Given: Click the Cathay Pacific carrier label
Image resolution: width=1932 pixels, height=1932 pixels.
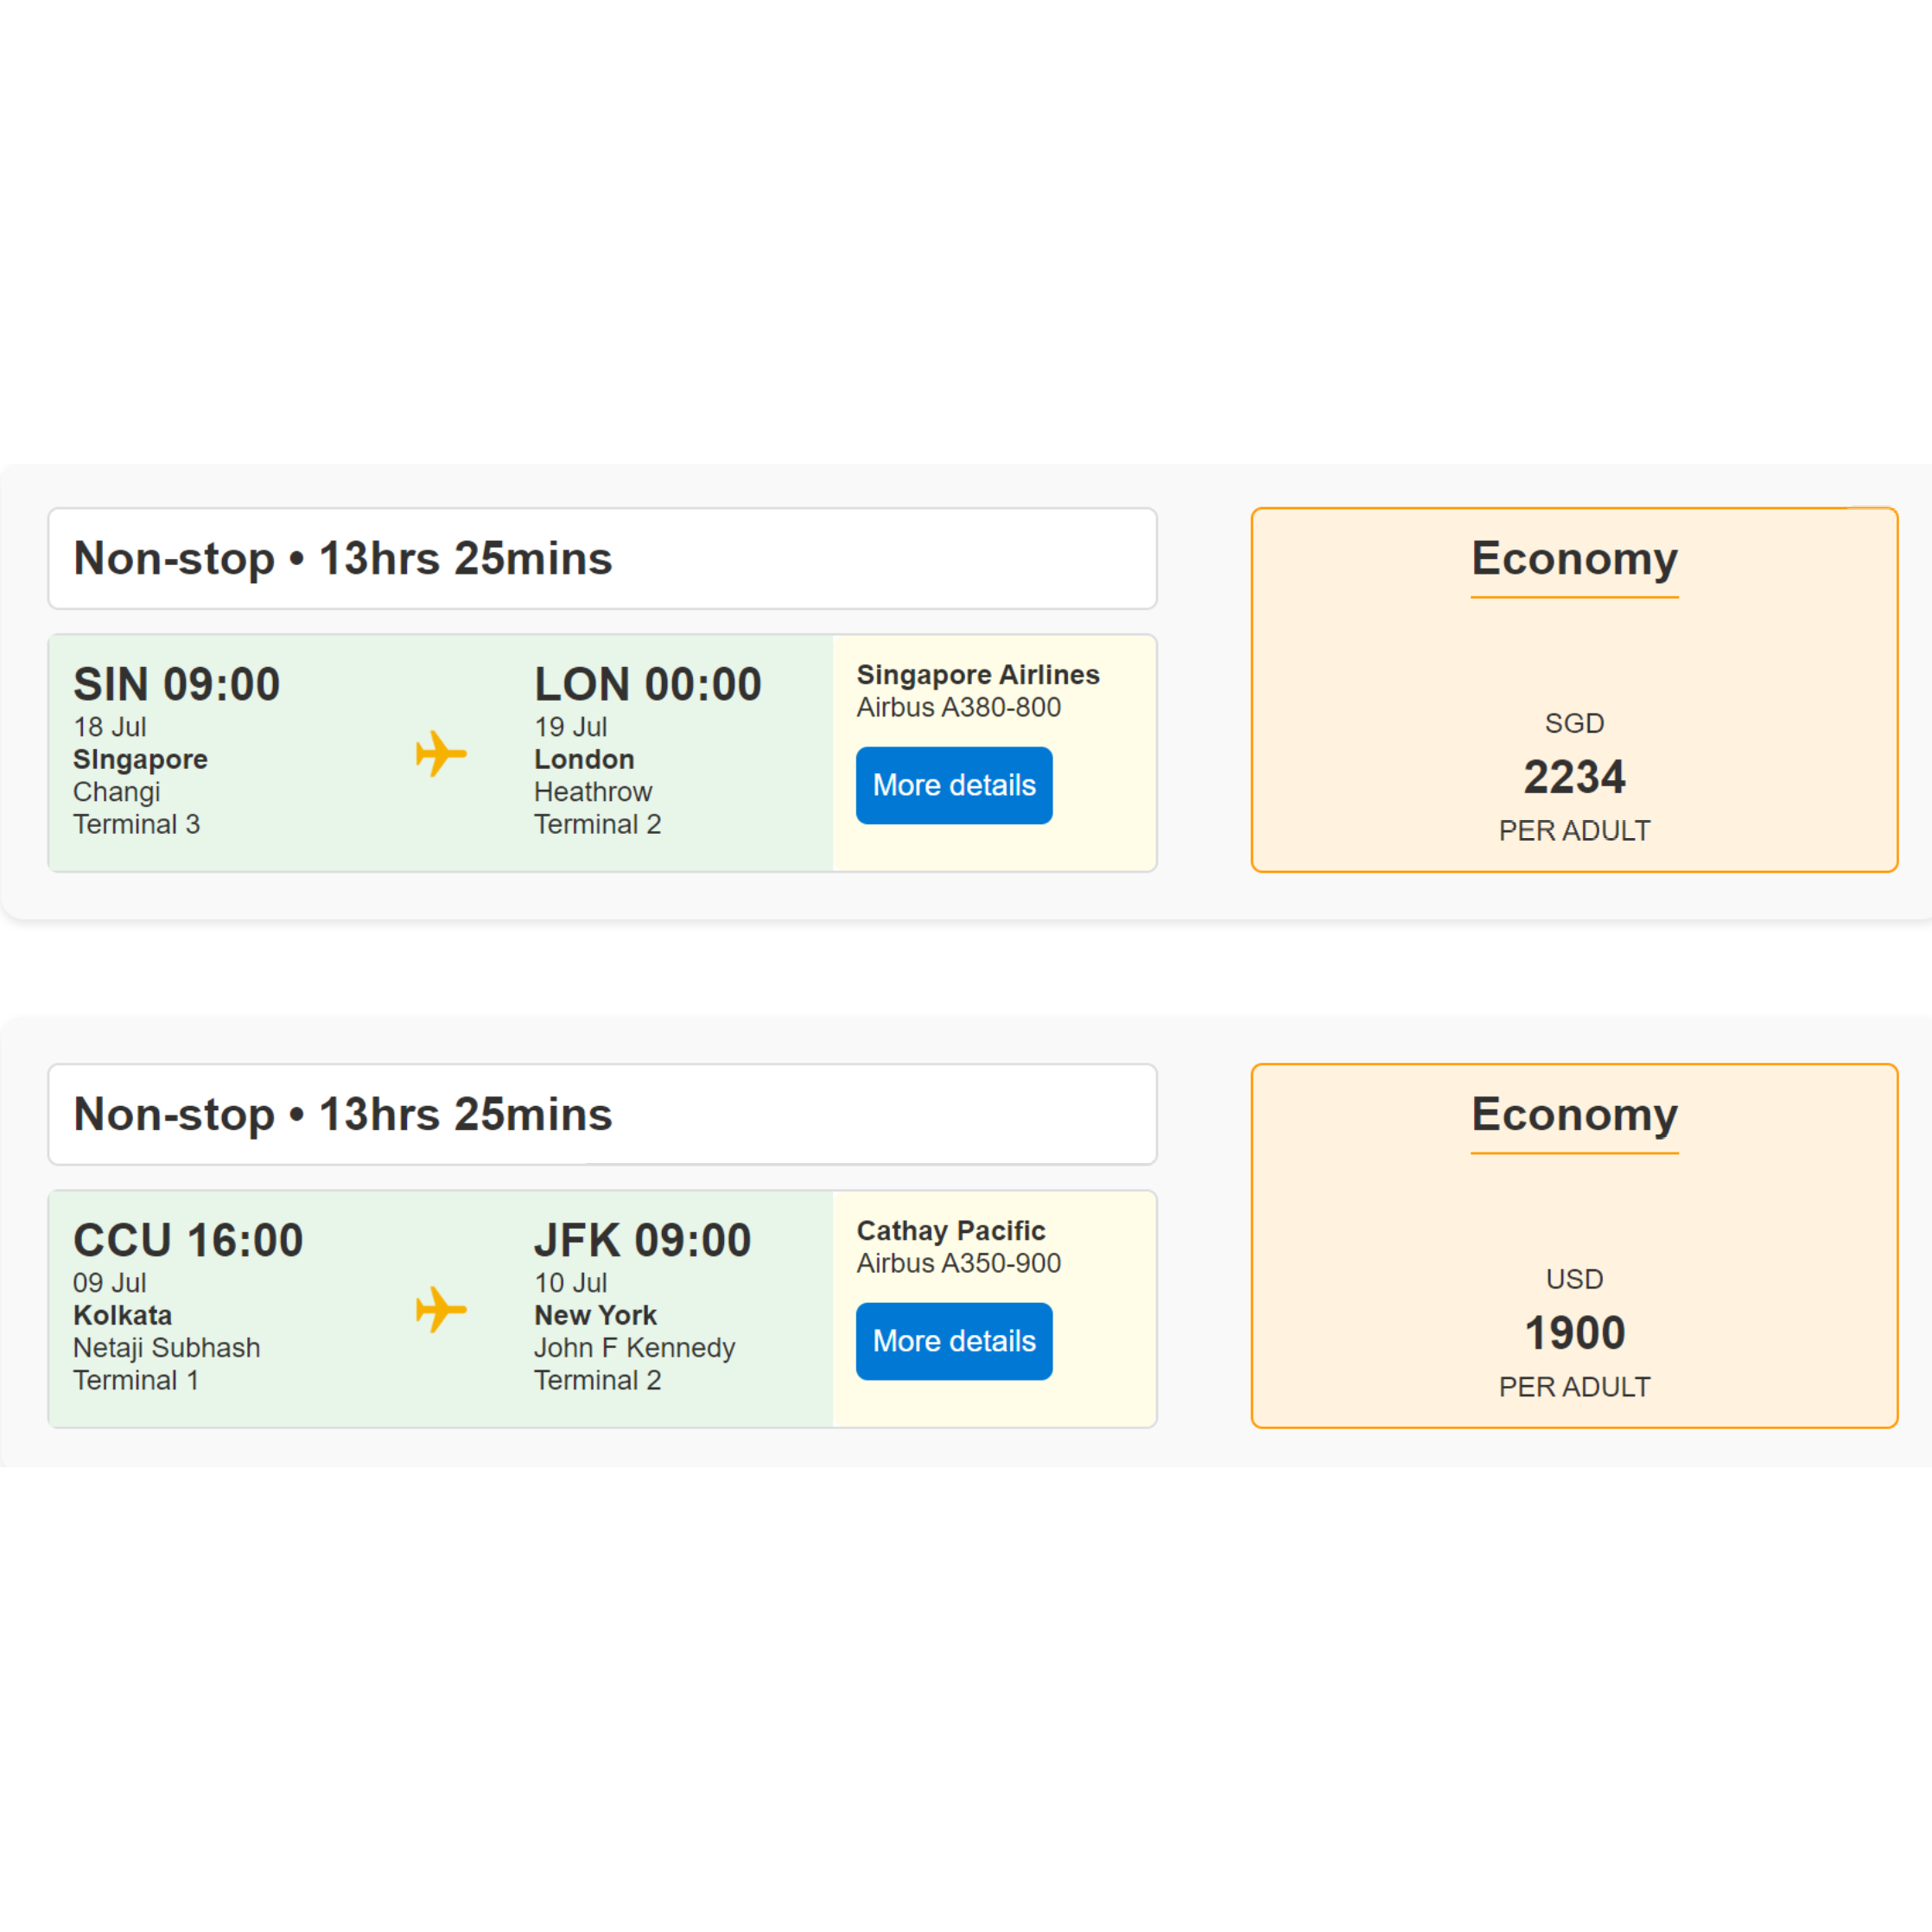Looking at the screenshot, I should [950, 1231].
